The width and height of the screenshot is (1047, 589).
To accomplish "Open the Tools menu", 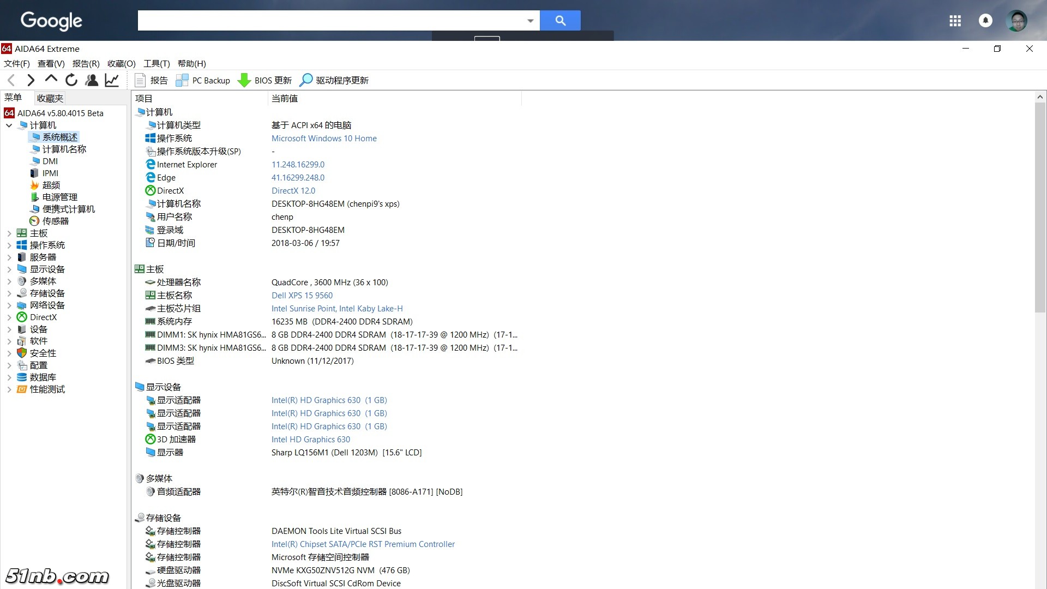I will (157, 64).
